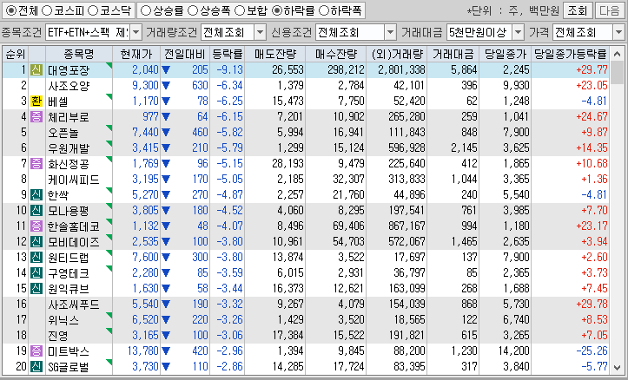Select the 전체 market radio button
Image resolution: width=628 pixels, height=380 pixels.
(10, 10)
